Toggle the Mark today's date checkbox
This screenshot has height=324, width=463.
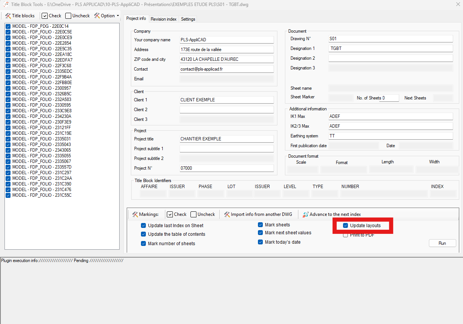(x=261, y=242)
